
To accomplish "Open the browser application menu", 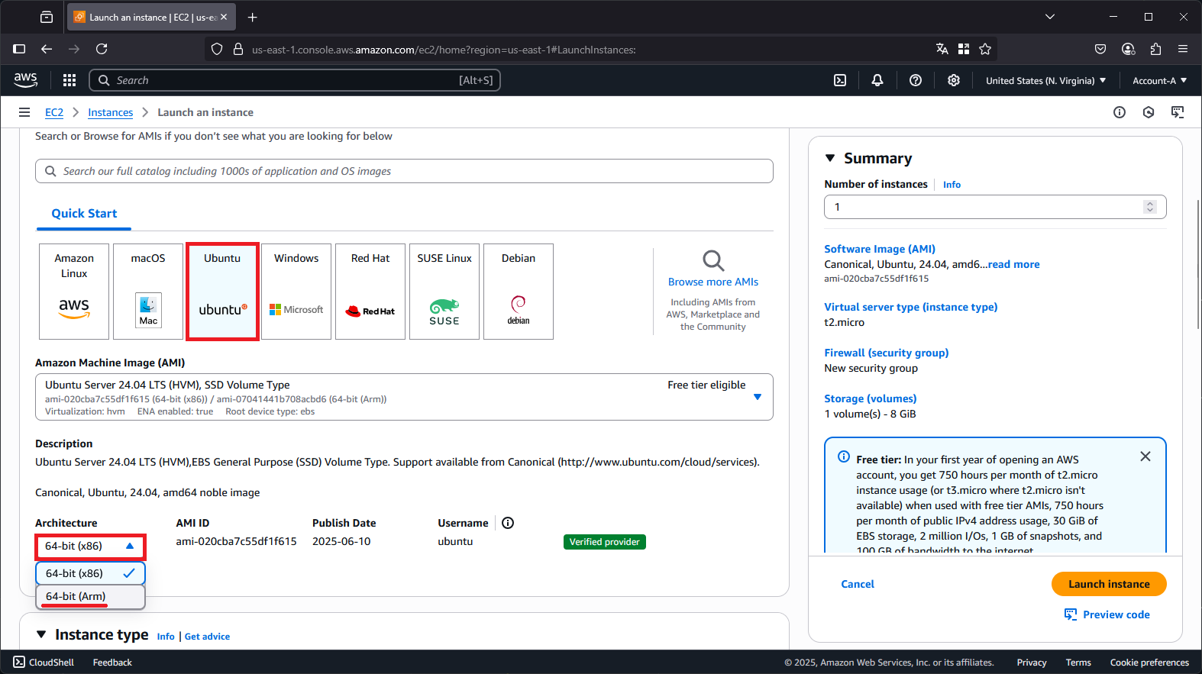I will tap(1183, 49).
